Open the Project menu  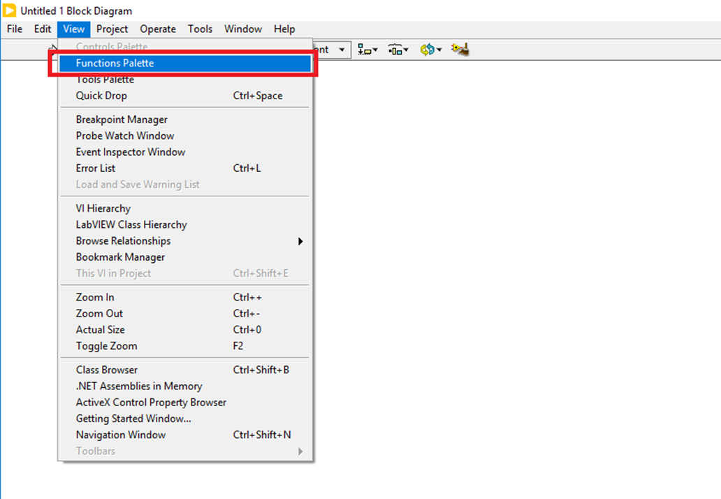(x=112, y=29)
